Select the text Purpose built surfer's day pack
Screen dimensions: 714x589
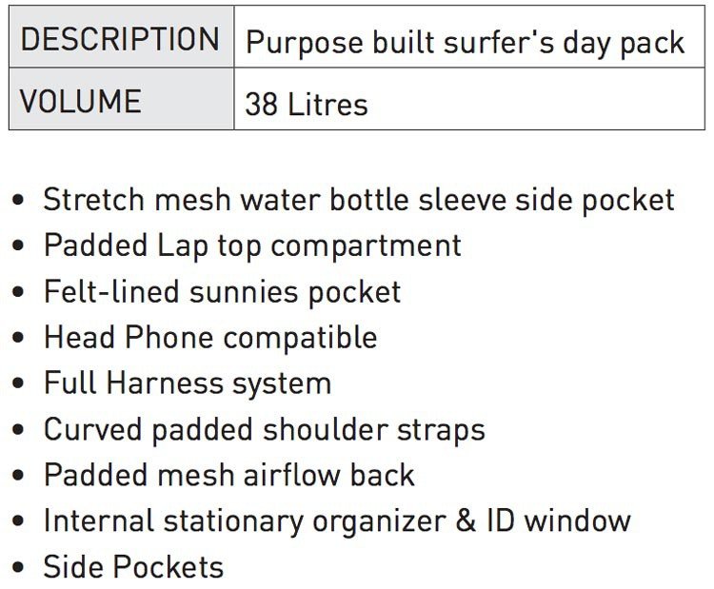pos(465,43)
